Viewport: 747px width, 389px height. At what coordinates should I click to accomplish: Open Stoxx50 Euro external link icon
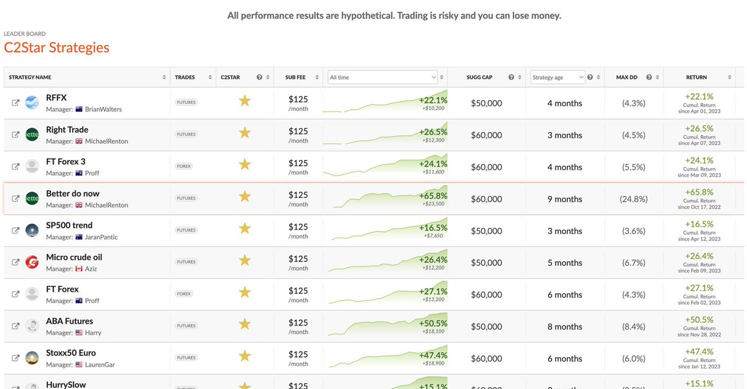(16, 359)
